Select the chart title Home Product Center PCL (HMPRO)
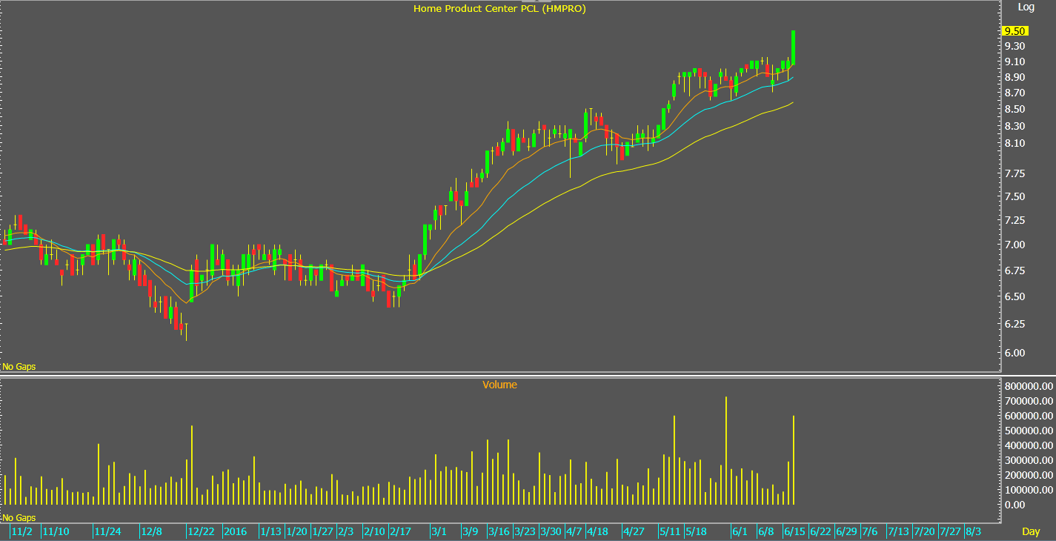 [499, 8]
